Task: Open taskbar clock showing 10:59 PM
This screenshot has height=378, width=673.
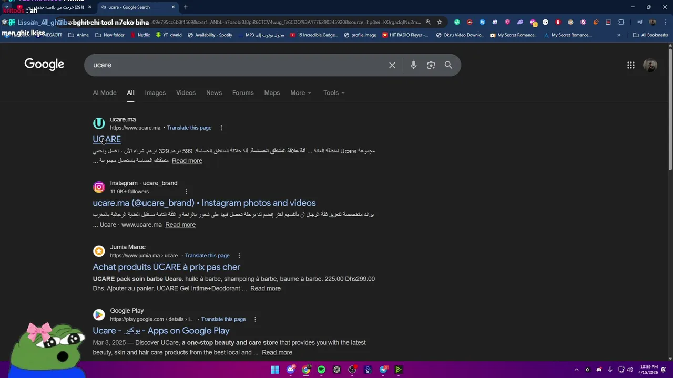Action: click(649, 370)
